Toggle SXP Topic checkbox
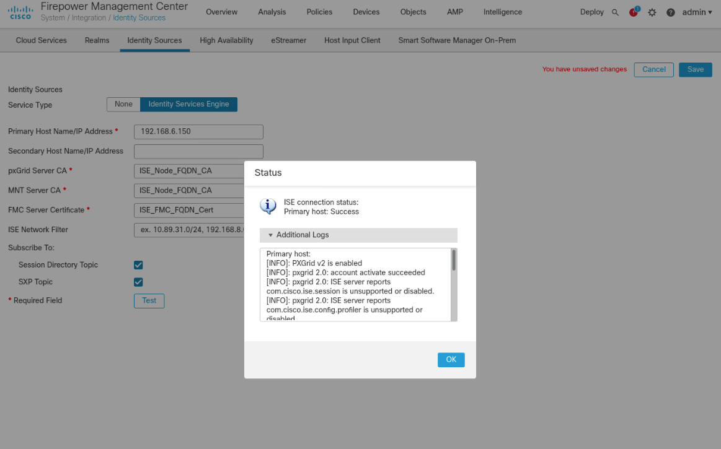The image size is (721, 449). click(x=138, y=282)
